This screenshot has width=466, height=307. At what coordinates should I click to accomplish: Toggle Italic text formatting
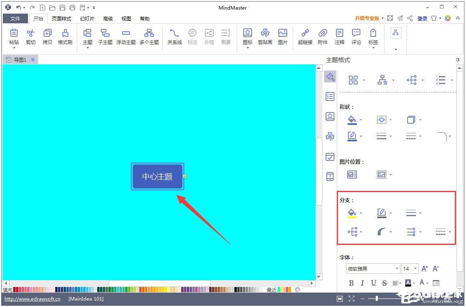pyautogui.click(x=362, y=283)
